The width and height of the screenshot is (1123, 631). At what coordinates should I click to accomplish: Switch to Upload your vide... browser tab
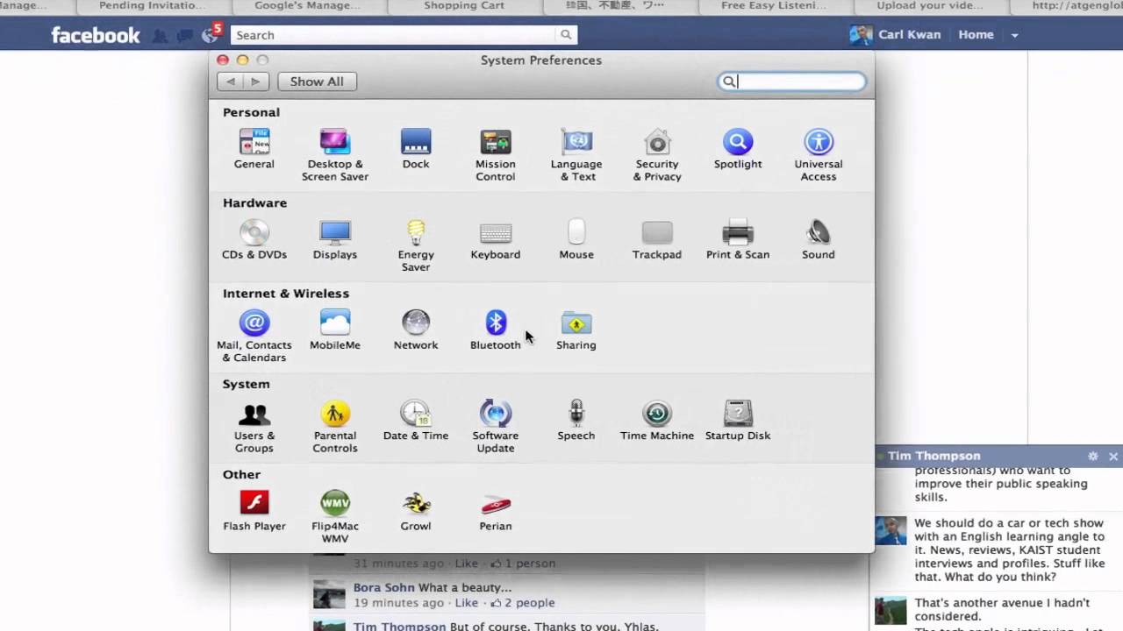click(x=930, y=5)
